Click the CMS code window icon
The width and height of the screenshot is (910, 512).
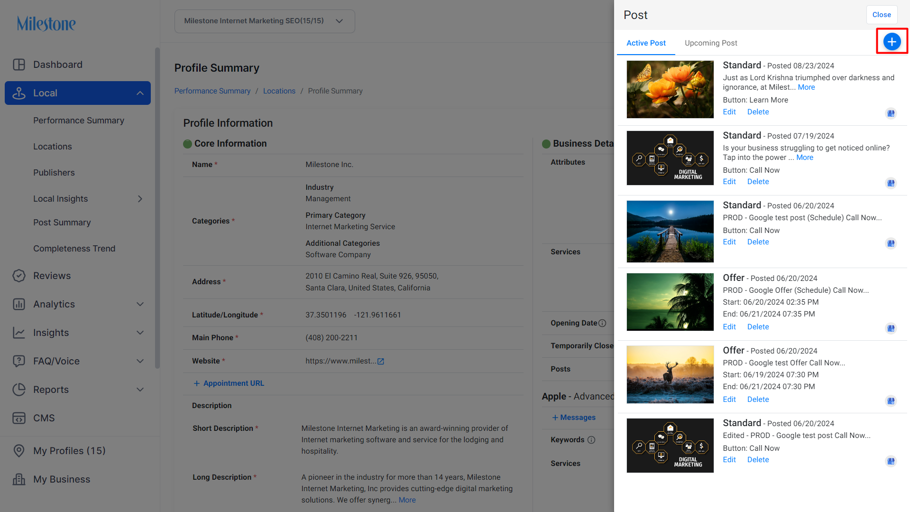point(19,418)
